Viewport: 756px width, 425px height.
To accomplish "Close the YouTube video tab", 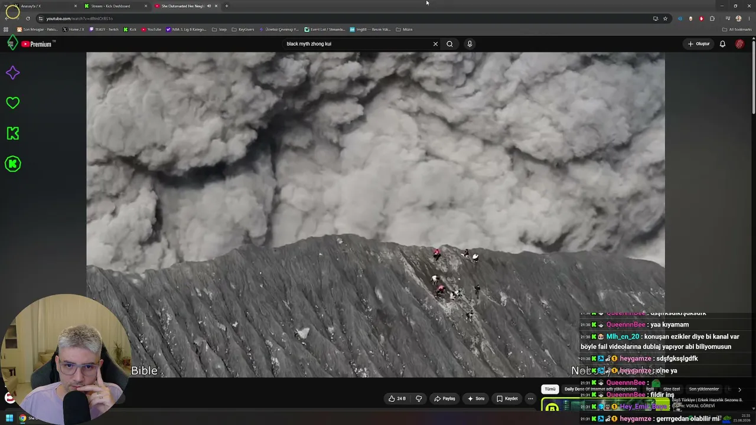I will tap(216, 6).
